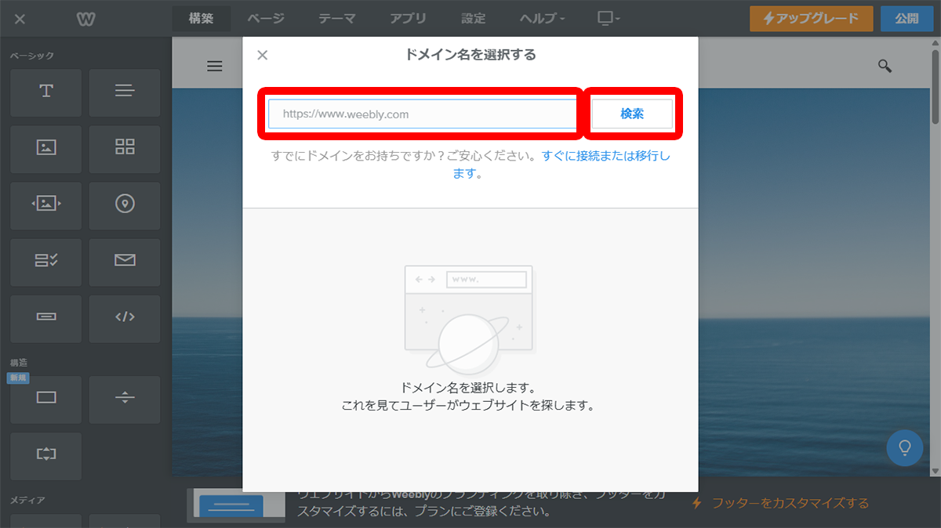Open the テーマ tab
Image resolution: width=941 pixels, height=528 pixels.
336,18
